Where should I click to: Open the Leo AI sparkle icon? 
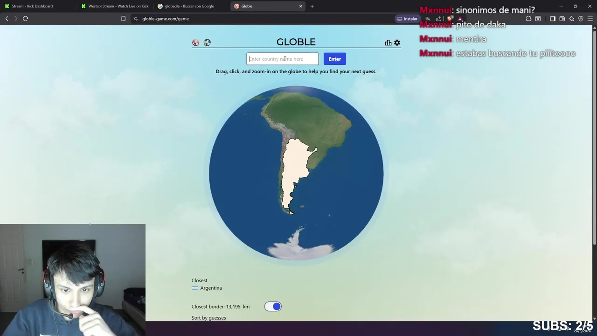click(x=571, y=19)
